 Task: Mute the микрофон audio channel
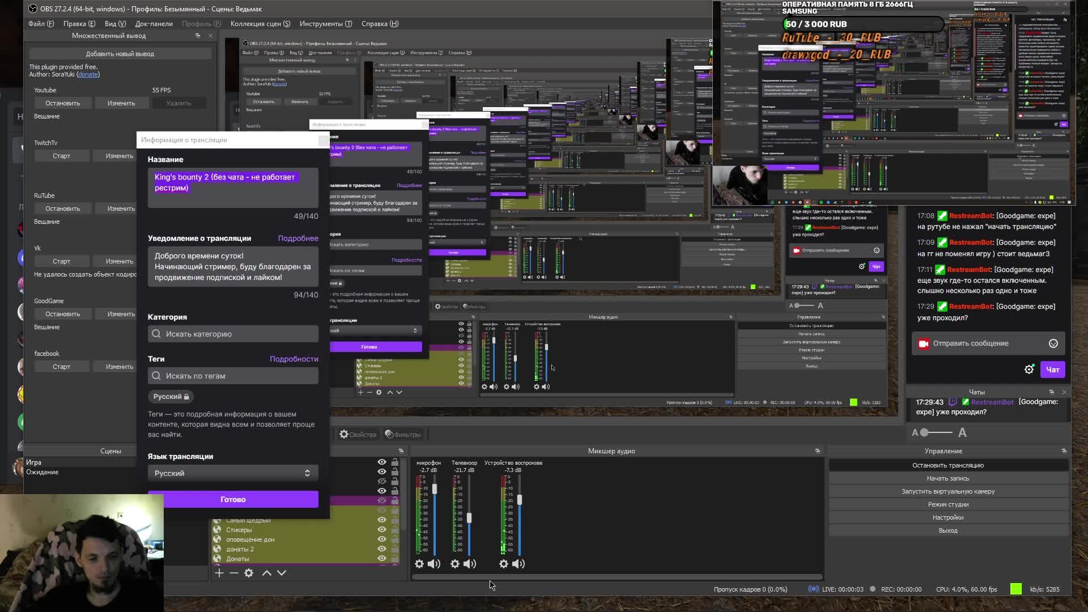pyautogui.click(x=434, y=564)
